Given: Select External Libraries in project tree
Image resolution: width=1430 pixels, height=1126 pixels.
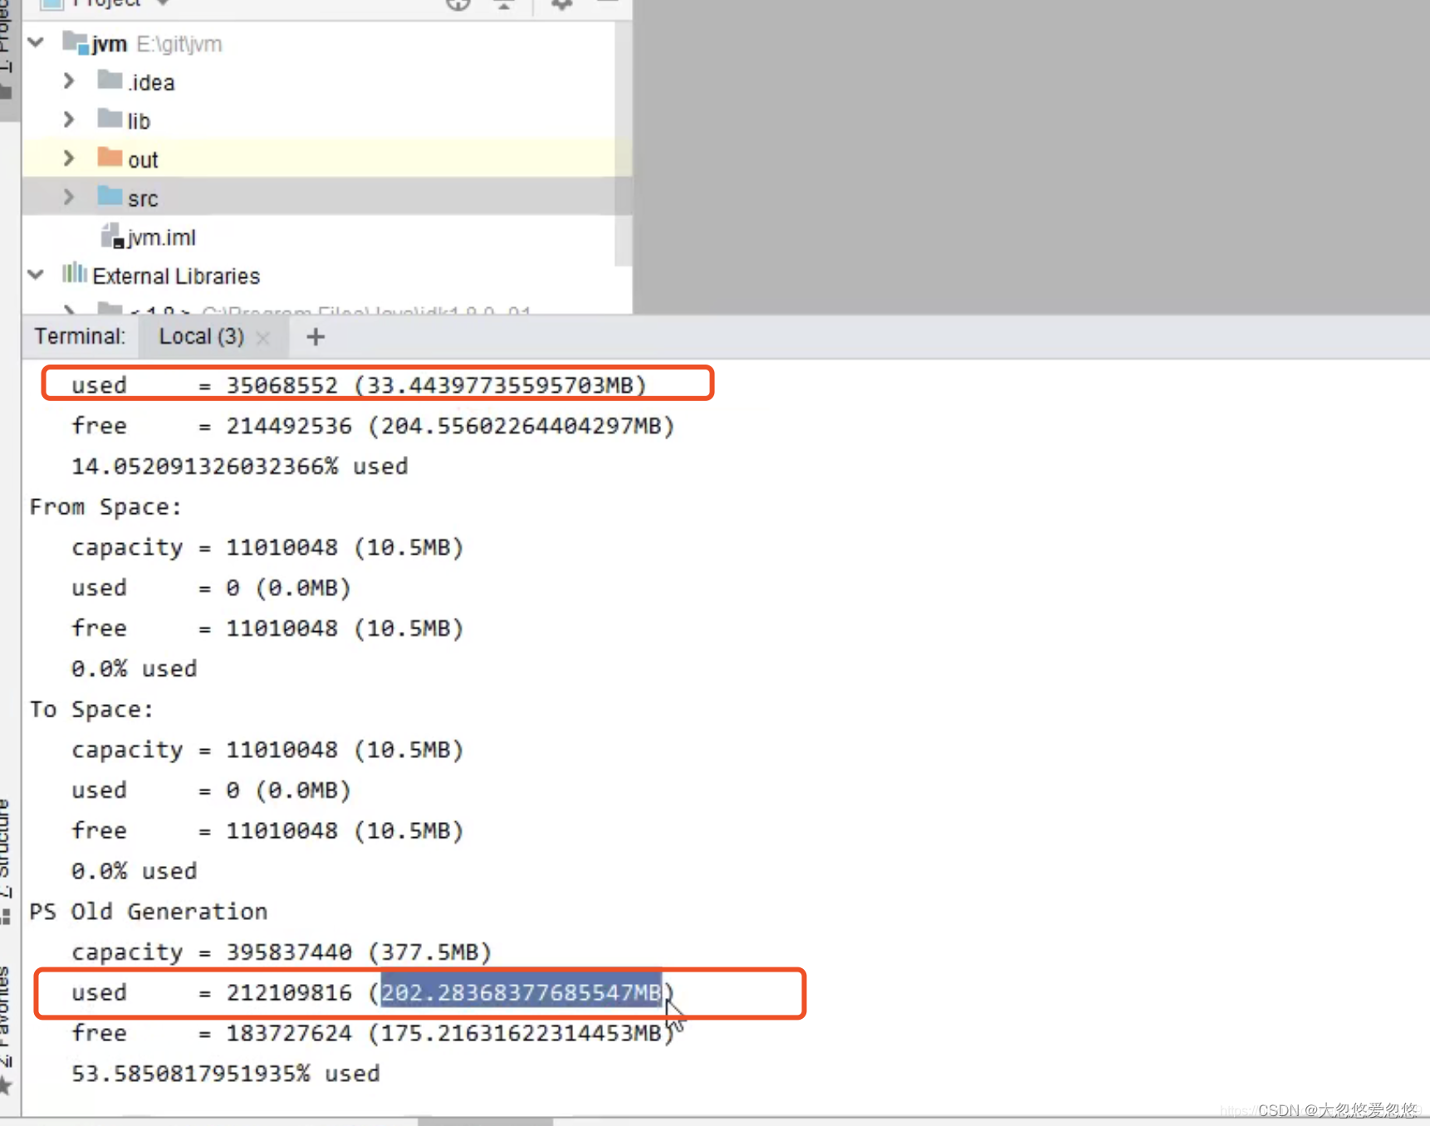Looking at the screenshot, I should click(x=176, y=276).
